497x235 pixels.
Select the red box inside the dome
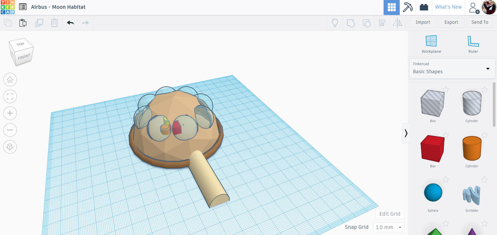point(177,128)
